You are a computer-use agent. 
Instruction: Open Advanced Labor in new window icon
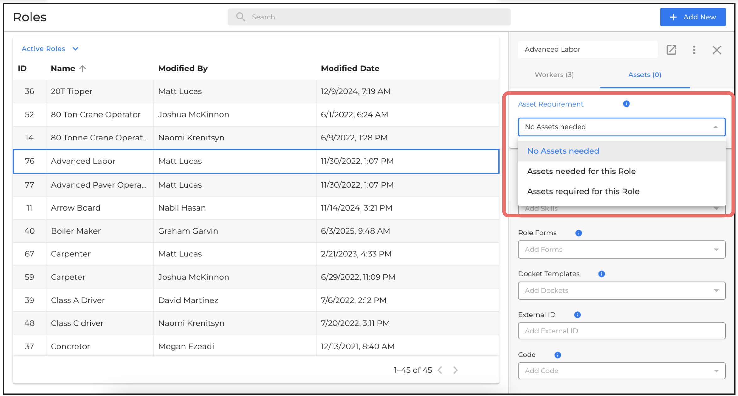(671, 50)
